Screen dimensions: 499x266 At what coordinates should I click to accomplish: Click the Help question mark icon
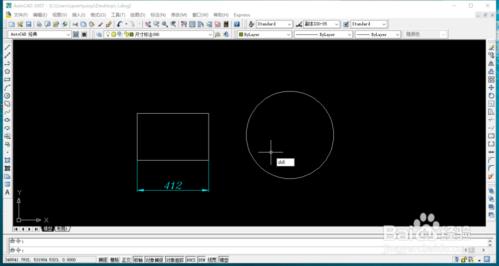pos(237,24)
